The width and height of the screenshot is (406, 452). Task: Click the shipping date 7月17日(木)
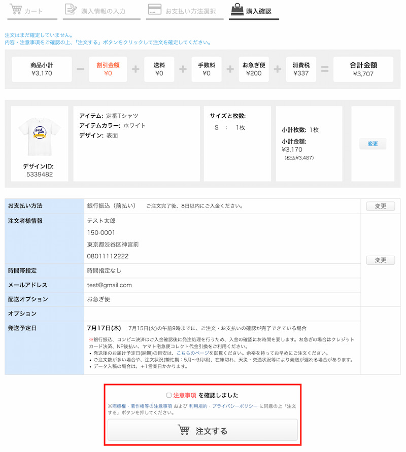104,328
